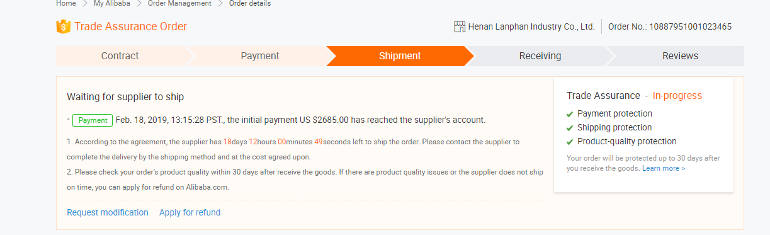Select the Receiving step tab
Viewport: 770px width, 235px height.
(x=540, y=56)
